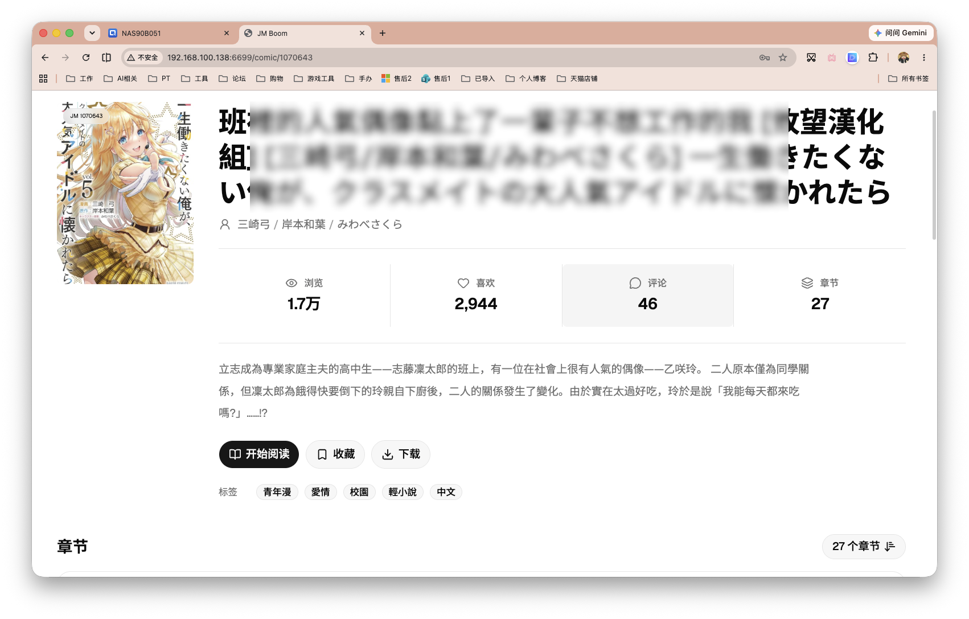The width and height of the screenshot is (969, 619).
Task: Select the JM Boom tab
Action: (x=305, y=33)
